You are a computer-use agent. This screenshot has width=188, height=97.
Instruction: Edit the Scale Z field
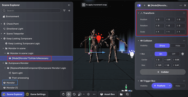pos(180,32)
